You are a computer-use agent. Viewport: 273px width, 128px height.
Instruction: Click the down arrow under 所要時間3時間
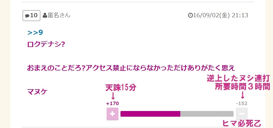click(x=242, y=95)
